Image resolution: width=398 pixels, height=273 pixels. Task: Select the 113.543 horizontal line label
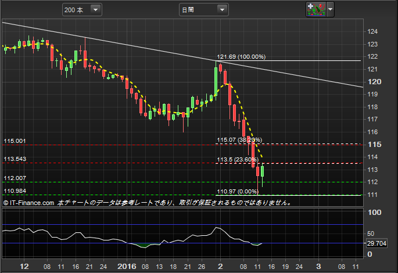tap(15, 159)
